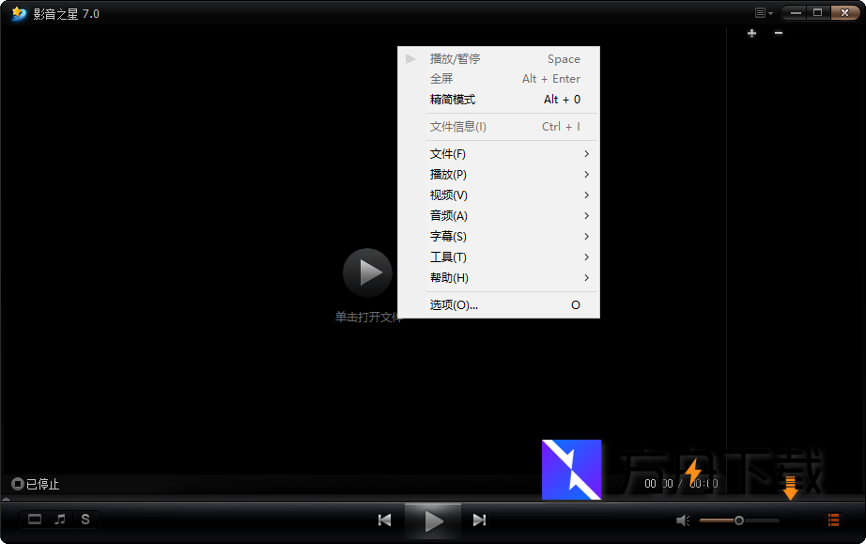Mute audio using the speaker toggle
This screenshot has width=866, height=544.
(681, 519)
